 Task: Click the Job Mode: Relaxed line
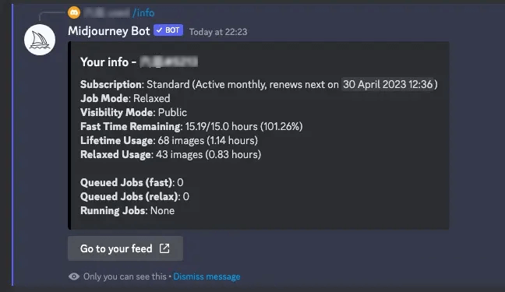125,99
